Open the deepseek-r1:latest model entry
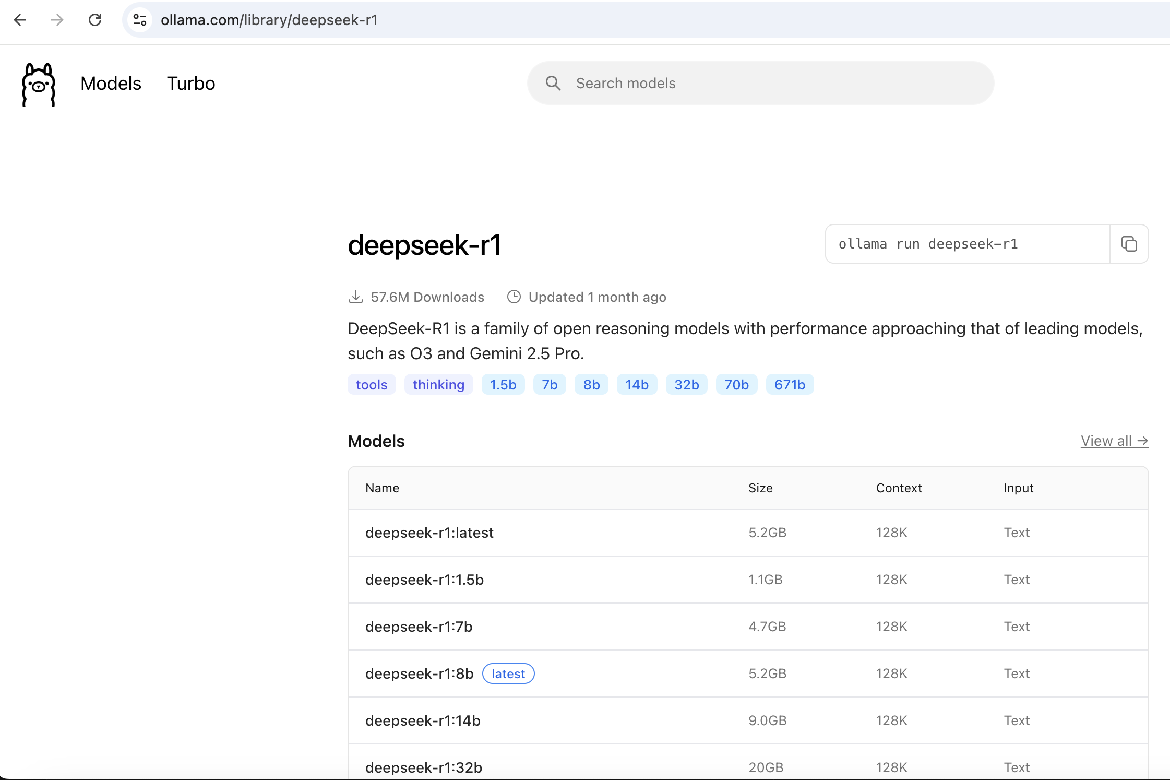The height and width of the screenshot is (780, 1170). 428,533
